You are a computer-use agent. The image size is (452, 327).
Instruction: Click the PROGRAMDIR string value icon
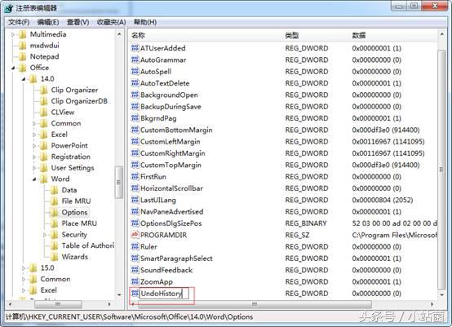(135, 235)
